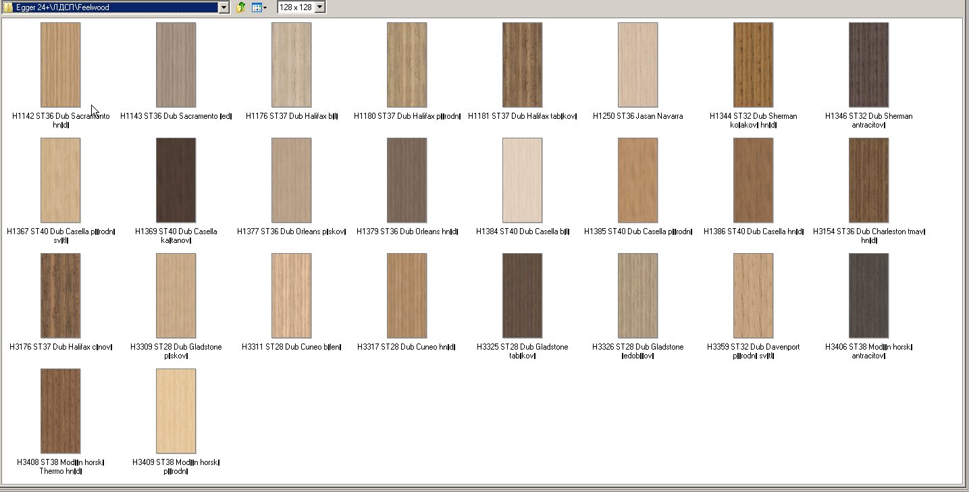Viewport: 969px width, 492px height.
Task: Select the H1386 Dub Casella brown thumbnail
Action: [x=754, y=180]
